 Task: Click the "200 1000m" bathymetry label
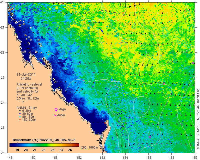pos(89,147)
